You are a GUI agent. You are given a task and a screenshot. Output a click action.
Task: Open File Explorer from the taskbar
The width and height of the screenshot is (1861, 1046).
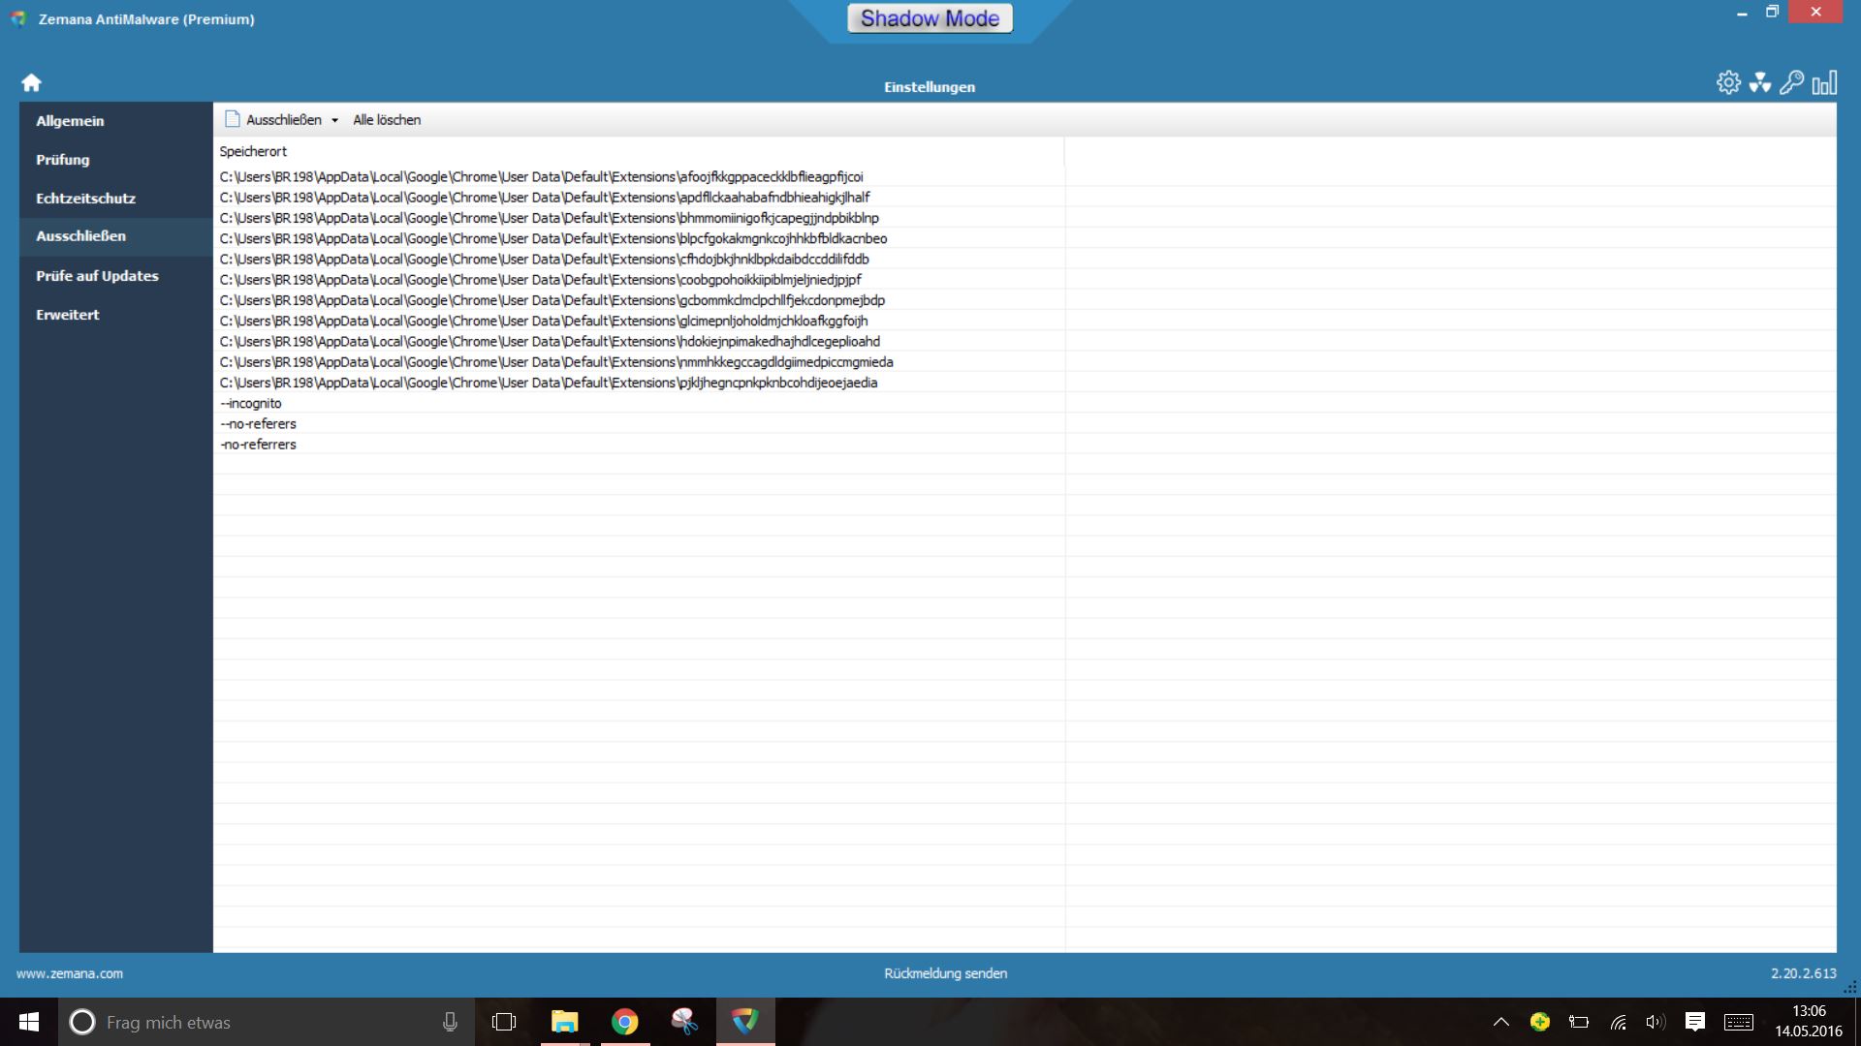(x=564, y=1022)
